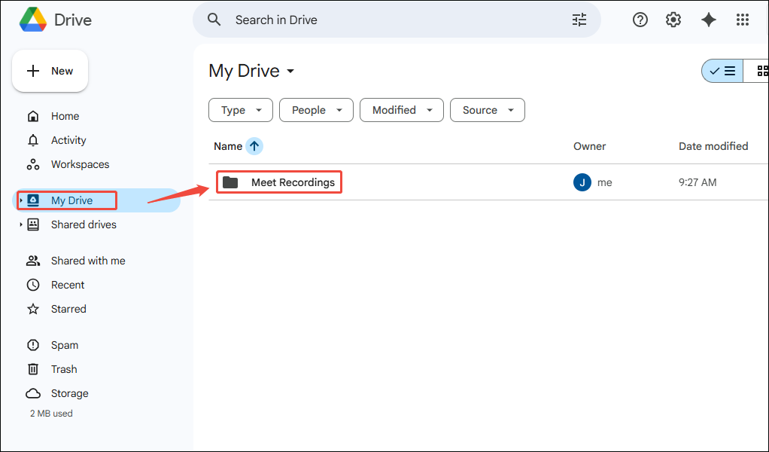Open the Storage section showing 2 MB used
Image resolution: width=769 pixels, height=452 pixels.
click(68, 392)
